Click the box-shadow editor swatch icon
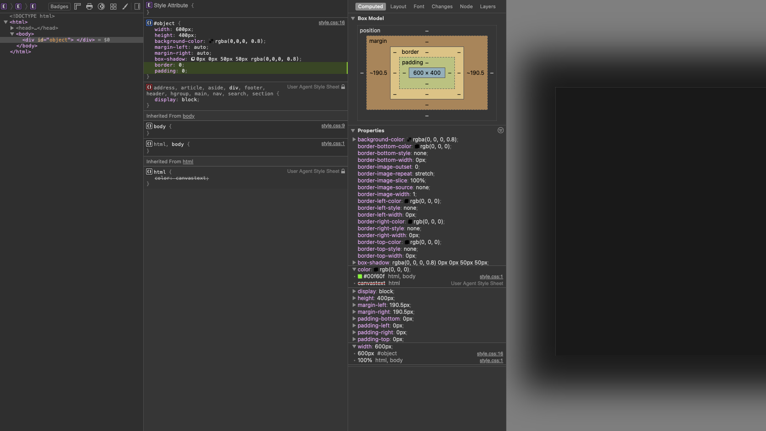The width and height of the screenshot is (766, 431). 193,59
